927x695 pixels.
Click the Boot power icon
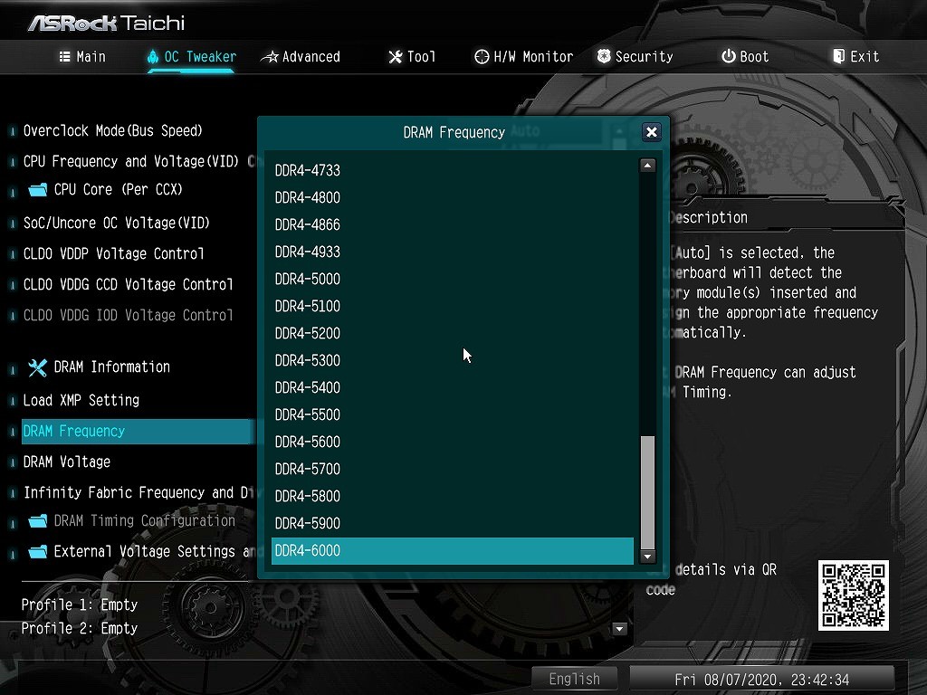[x=729, y=56]
